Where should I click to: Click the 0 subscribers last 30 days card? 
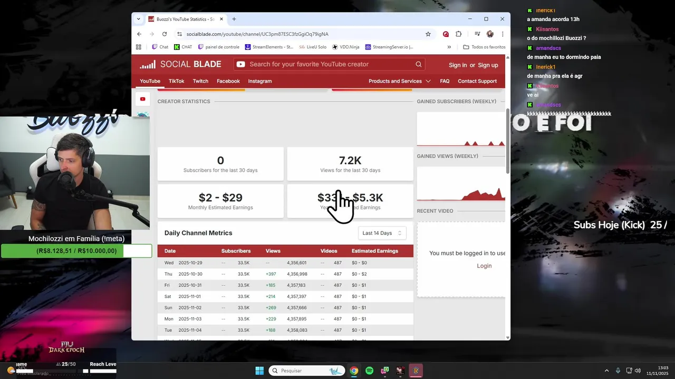pos(220,164)
